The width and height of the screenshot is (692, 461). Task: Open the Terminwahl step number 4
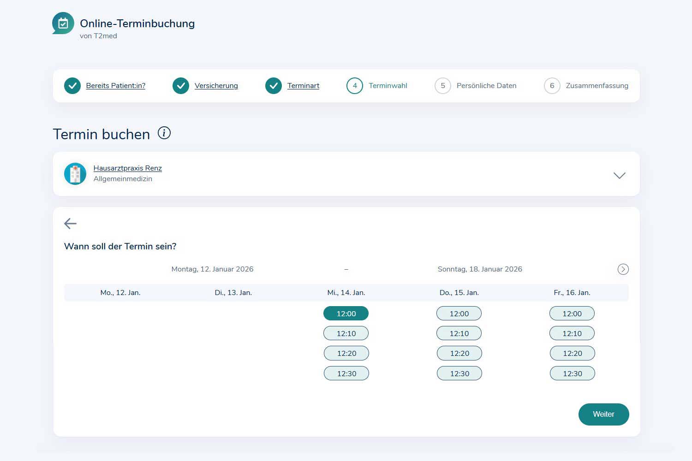(x=355, y=86)
